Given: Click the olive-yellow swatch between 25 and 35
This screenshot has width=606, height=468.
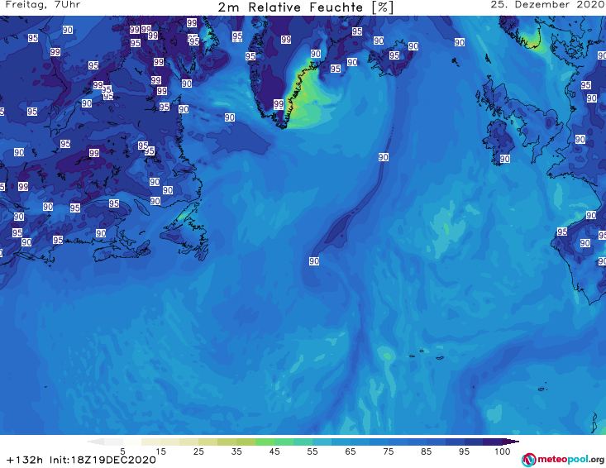Looking at the screenshot, I should tap(227, 442).
